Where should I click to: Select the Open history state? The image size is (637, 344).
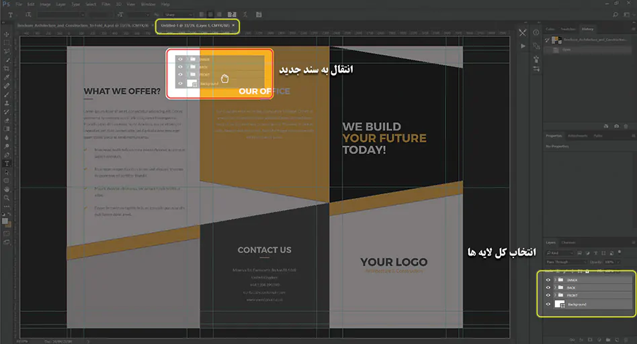(x=588, y=50)
